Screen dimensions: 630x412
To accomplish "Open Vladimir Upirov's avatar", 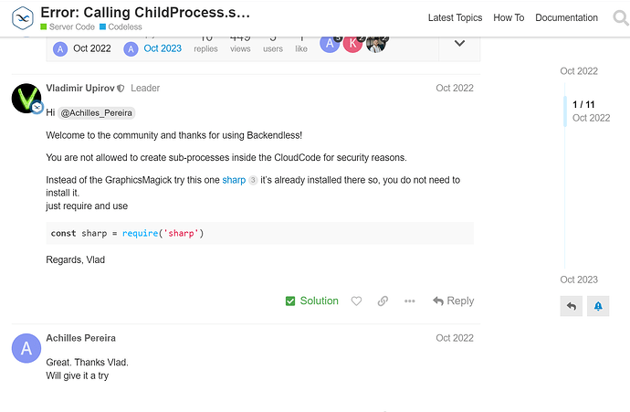I will coord(26,99).
